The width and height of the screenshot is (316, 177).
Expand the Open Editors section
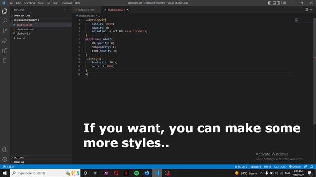coord(40,15)
